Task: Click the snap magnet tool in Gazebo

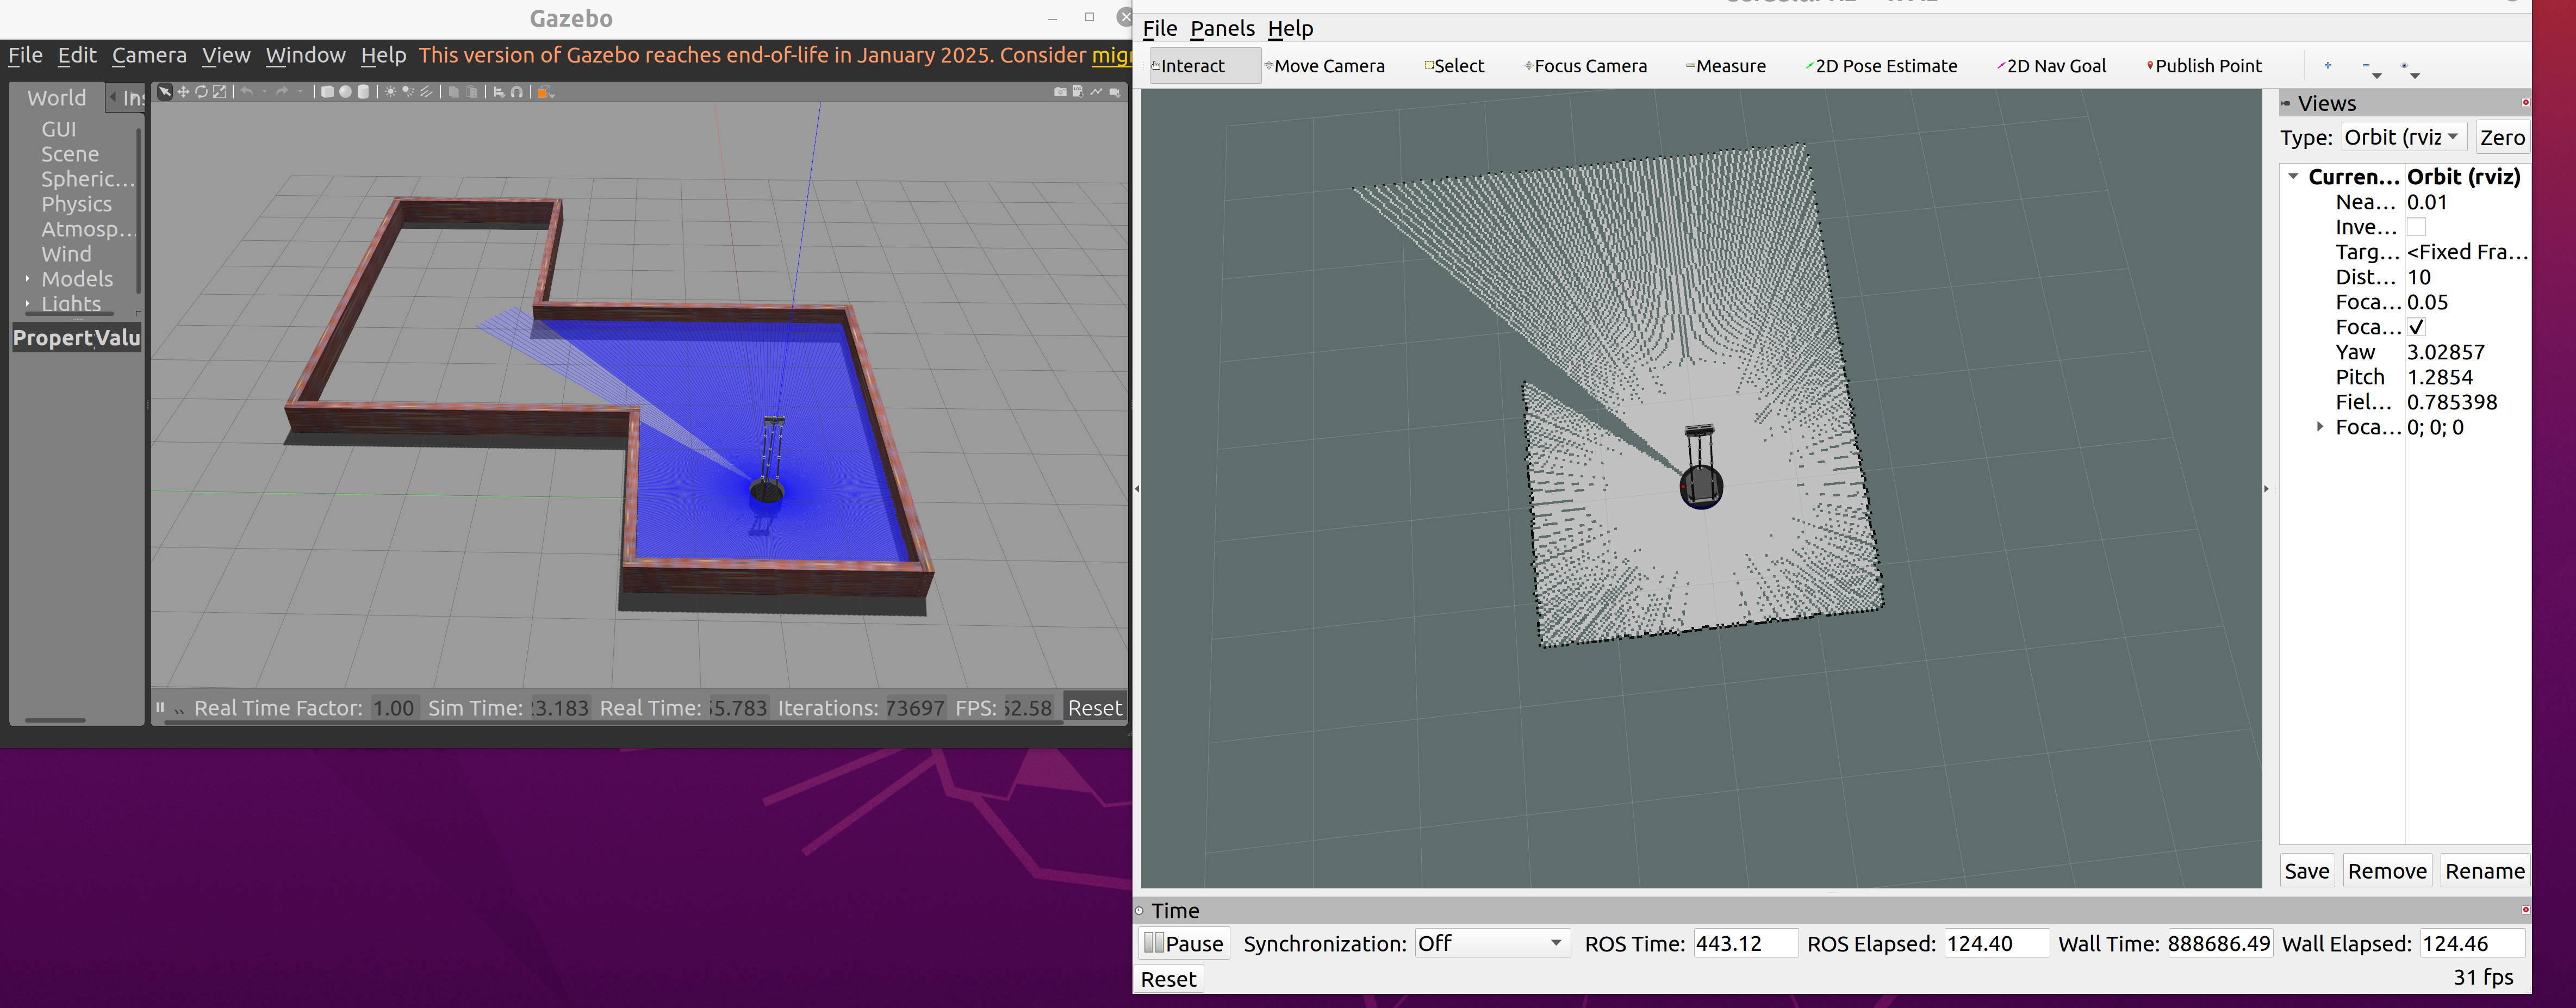Action: 516,92
